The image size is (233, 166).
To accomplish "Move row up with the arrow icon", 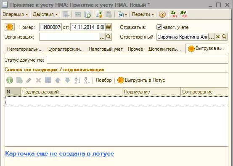I will click(x=58, y=80).
